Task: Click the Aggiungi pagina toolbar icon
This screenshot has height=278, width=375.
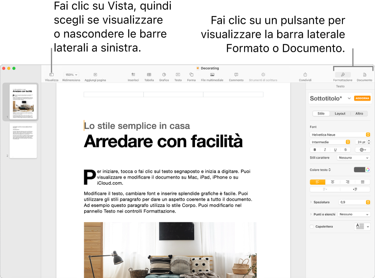Action: 95,75
